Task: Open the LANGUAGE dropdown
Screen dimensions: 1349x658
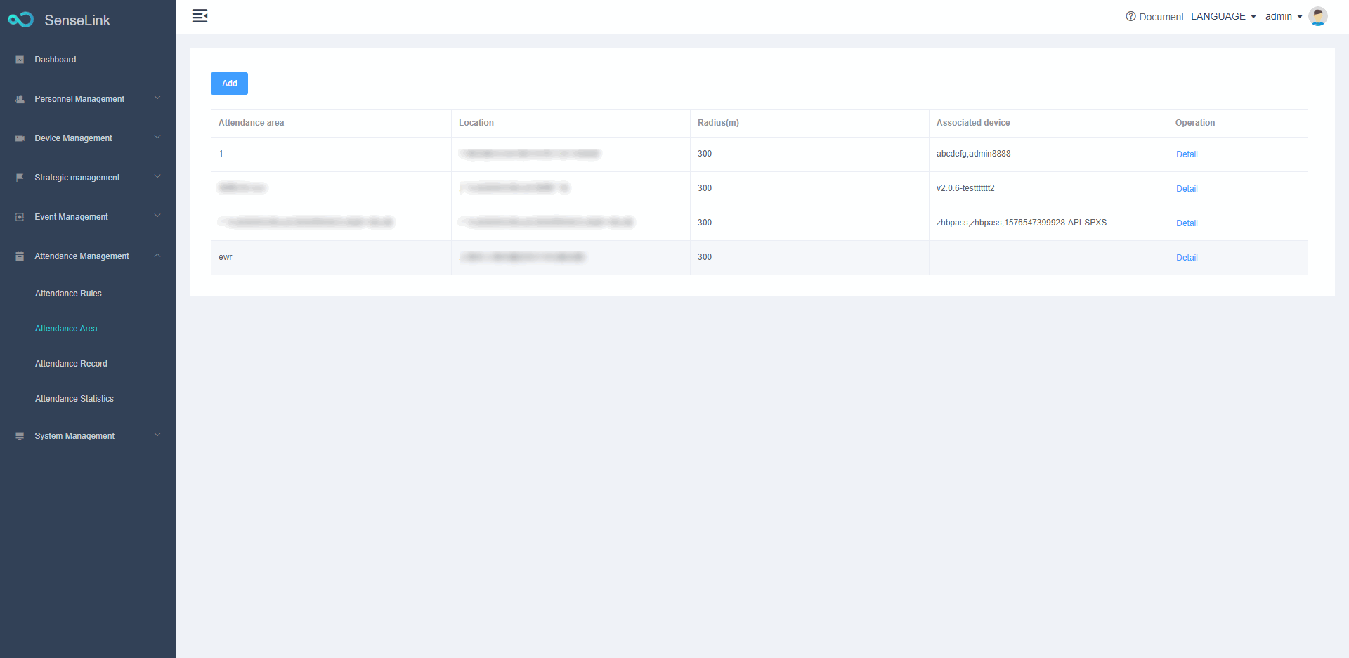Action: click(1223, 16)
